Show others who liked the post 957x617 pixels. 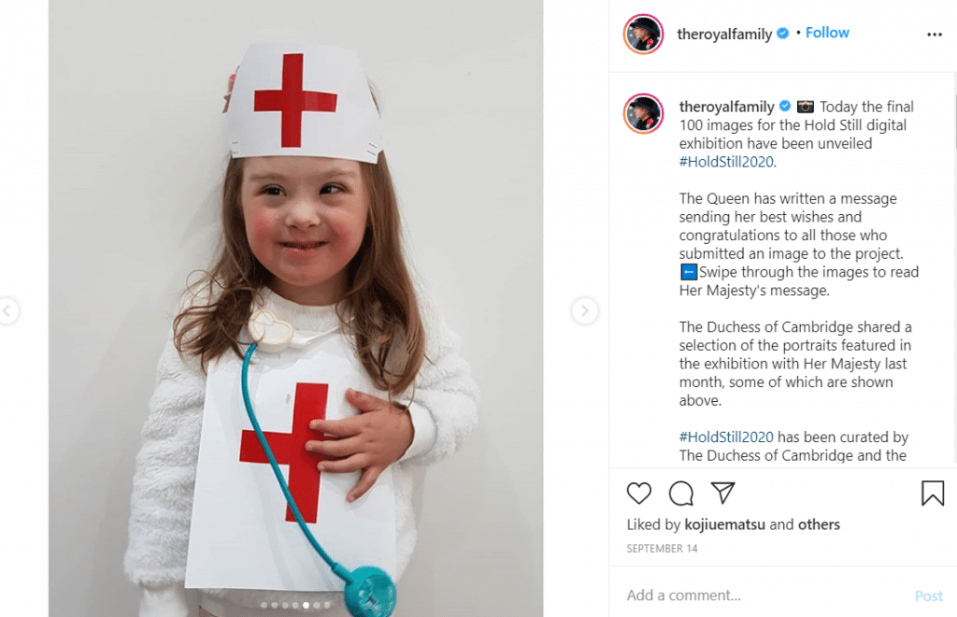(819, 524)
